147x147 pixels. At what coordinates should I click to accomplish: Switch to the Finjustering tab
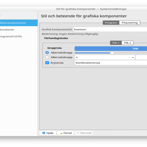click(130, 23)
